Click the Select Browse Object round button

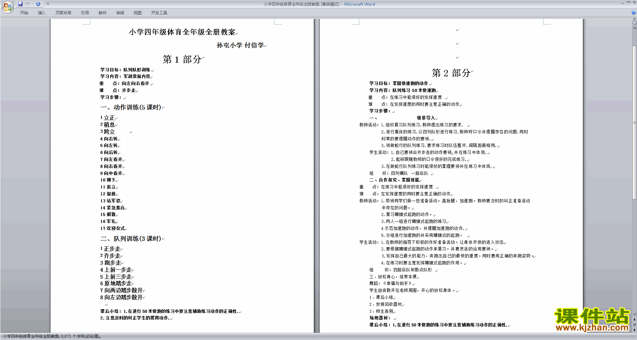click(x=634, y=325)
